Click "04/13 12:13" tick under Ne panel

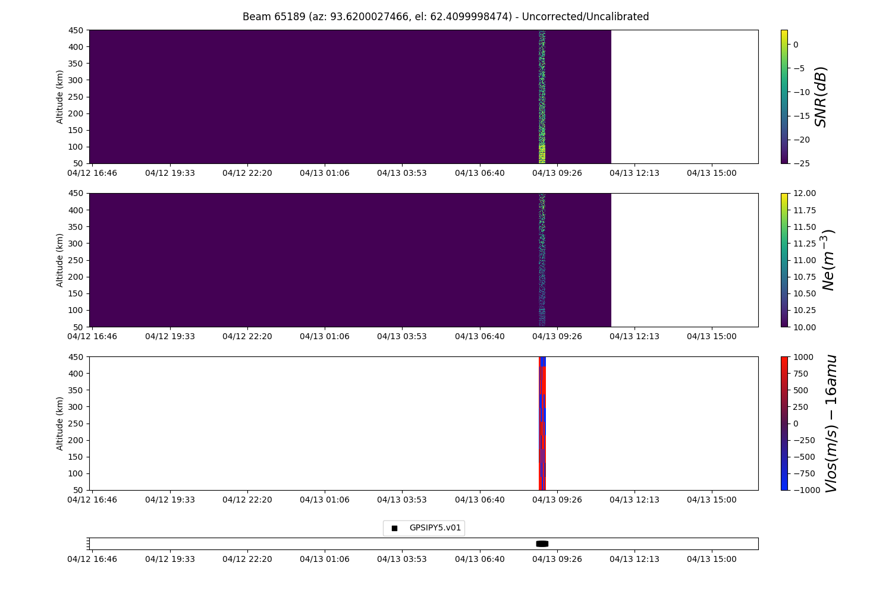pos(635,336)
